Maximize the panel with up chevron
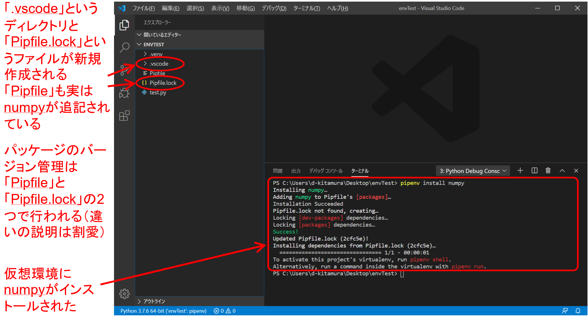Screen dimensions: 588x318 (562, 171)
